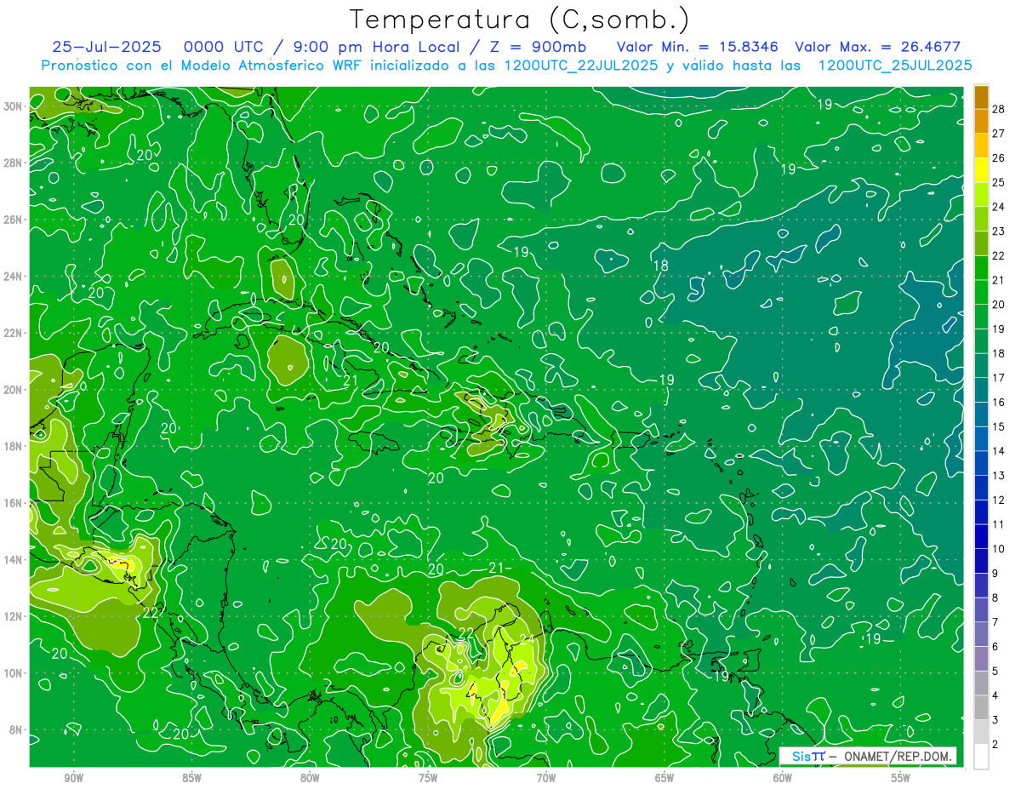Pick the dark orange swatch above 28 on color scale
Image resolution: width=1021 pixels, height=789 pixels.
tap(981, 96)
